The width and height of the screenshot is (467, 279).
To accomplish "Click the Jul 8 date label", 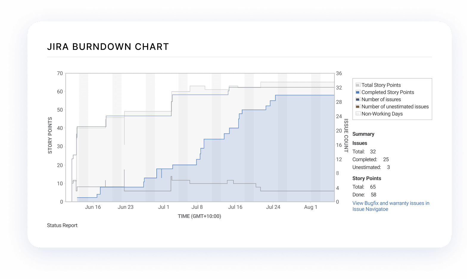I will coord(197,207).
